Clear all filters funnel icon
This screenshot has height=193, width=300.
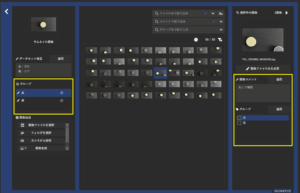point(220,40)
